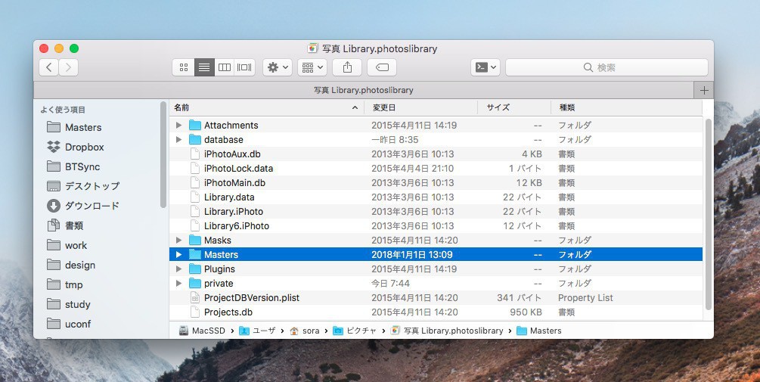
Task: Click MacSSD in the path bar
Action: [203, 331]
